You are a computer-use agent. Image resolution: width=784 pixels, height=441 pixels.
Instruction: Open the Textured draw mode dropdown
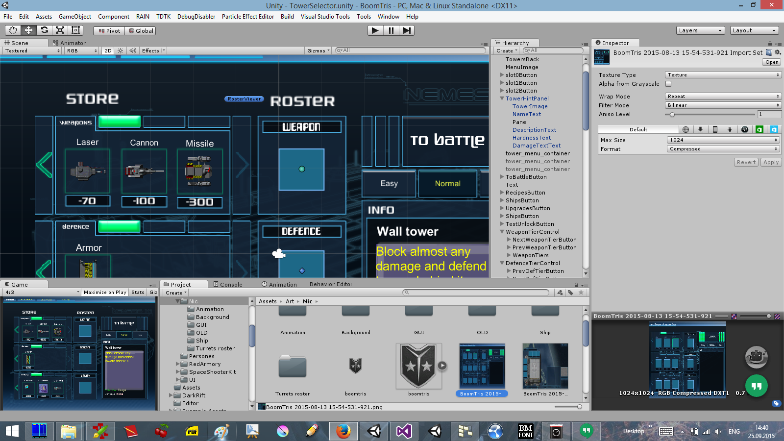[x=32, y=50]
